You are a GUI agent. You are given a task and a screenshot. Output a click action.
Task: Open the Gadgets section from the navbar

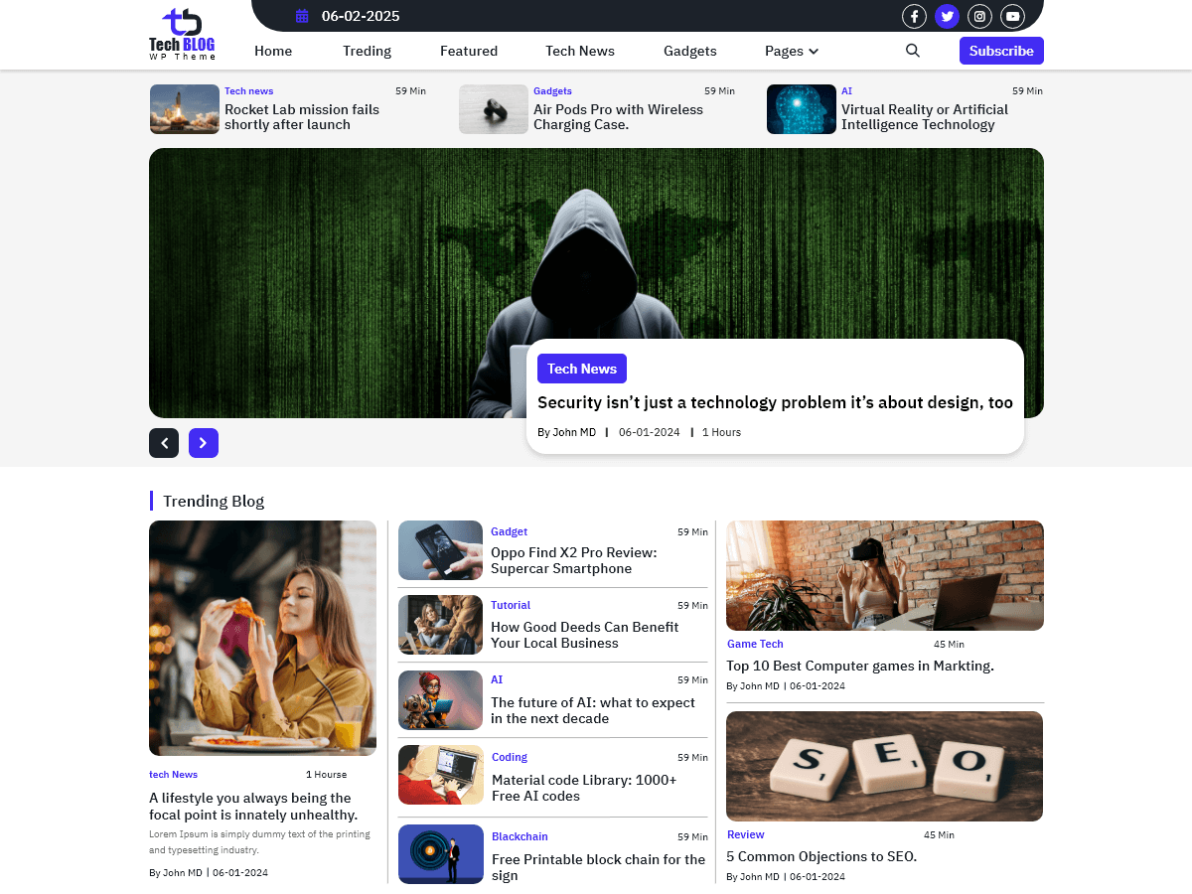[x=689, y=51]
